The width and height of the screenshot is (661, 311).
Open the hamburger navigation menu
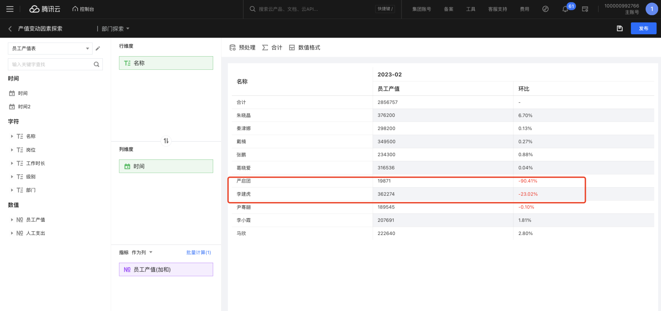tap(10, 9)
